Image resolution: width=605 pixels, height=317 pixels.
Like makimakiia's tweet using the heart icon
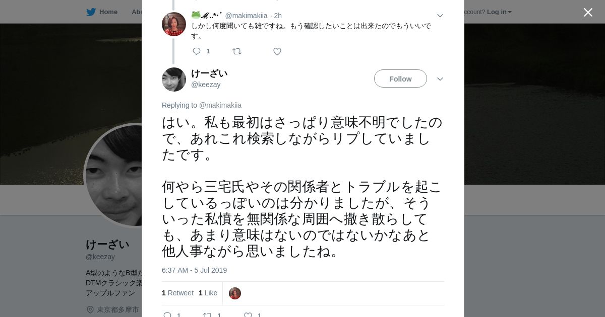277,51
